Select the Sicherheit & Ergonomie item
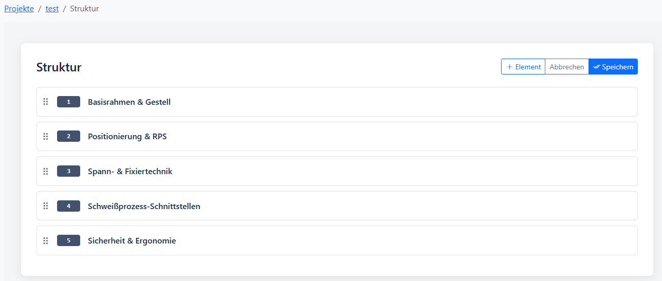This screenshot has height=281, width=662. 132,240
